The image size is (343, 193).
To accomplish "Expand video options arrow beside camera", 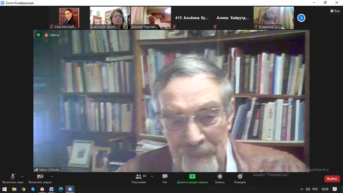I will pos(52,176).
